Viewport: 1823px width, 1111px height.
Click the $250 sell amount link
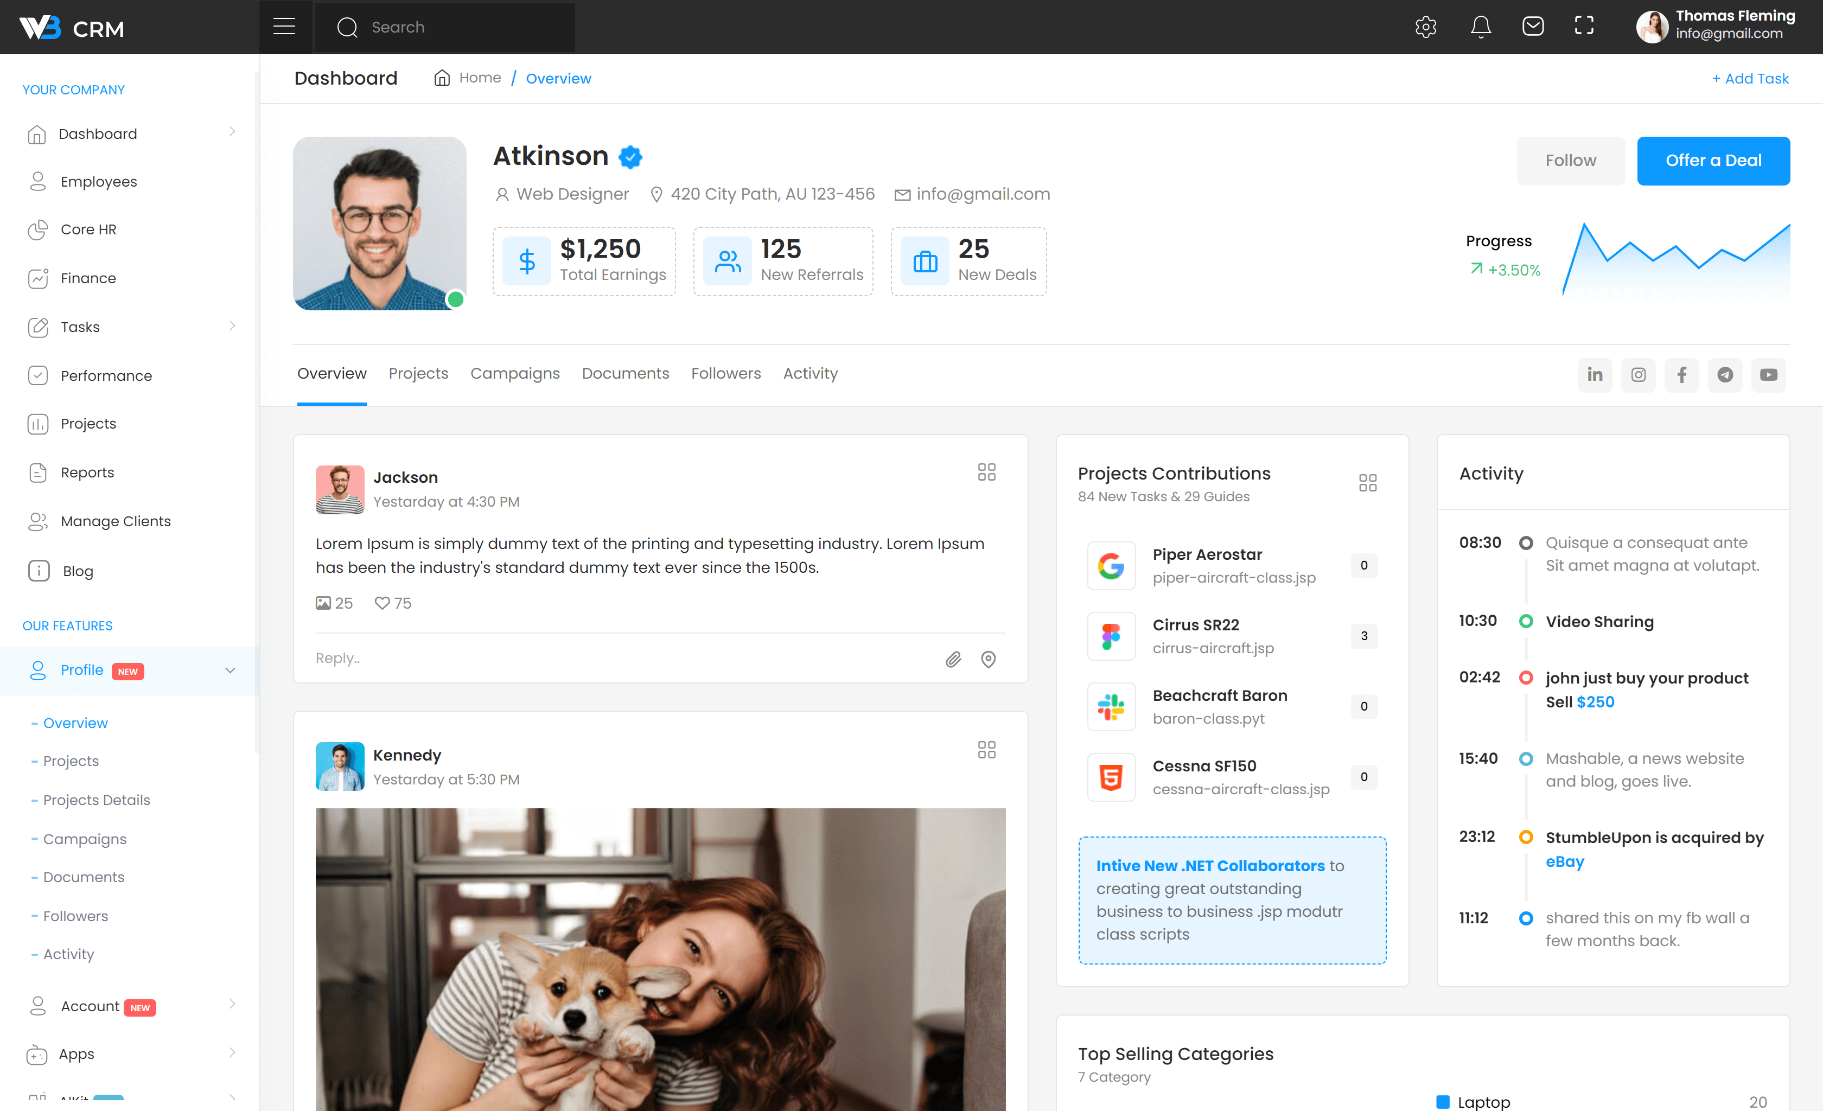(1595, 702)
